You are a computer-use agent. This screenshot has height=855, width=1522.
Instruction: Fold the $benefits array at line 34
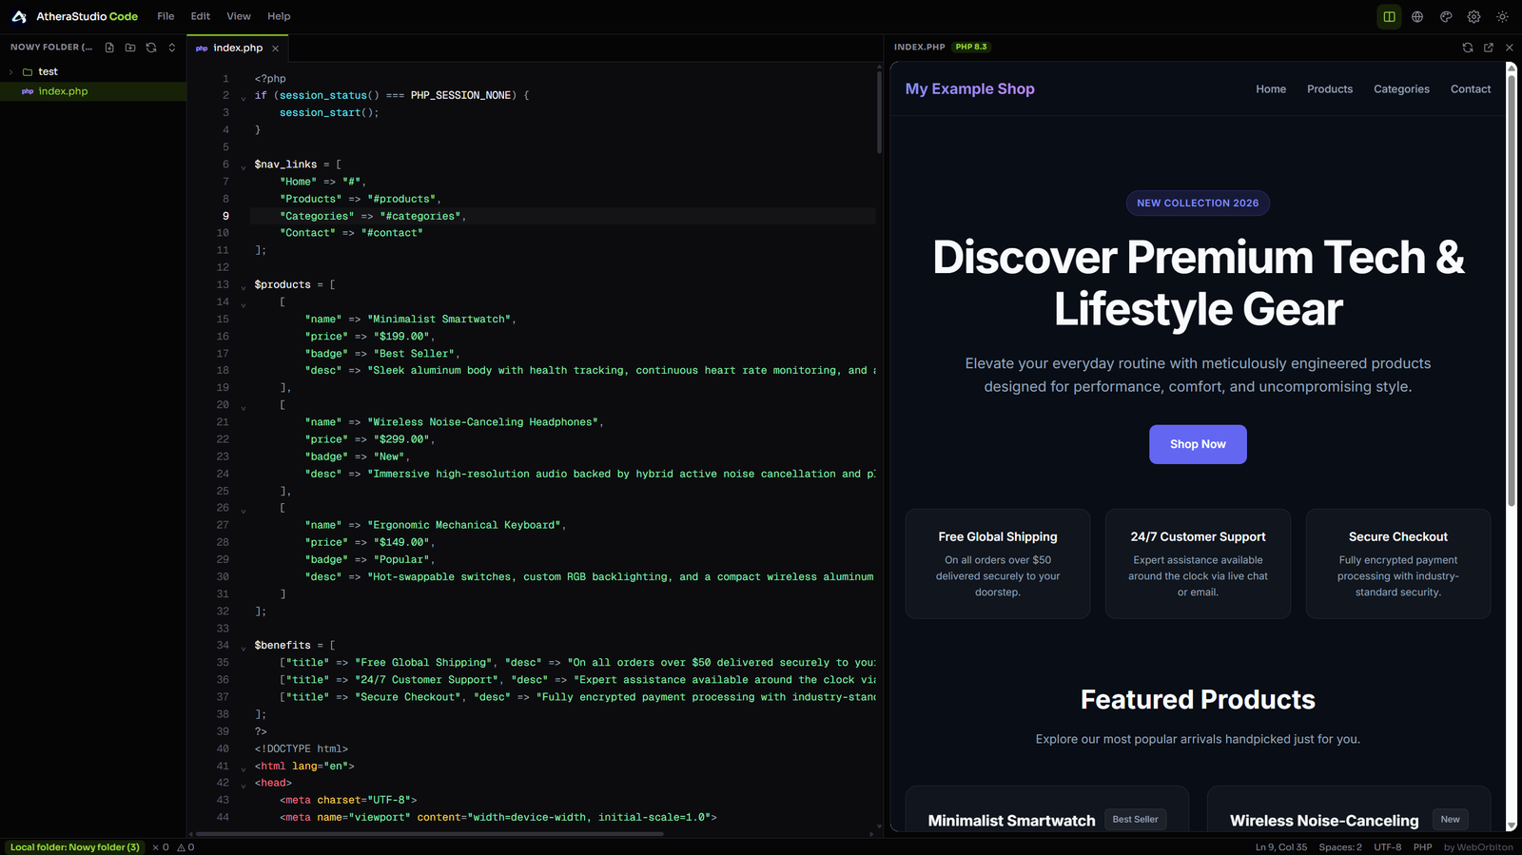click(244, 647)
